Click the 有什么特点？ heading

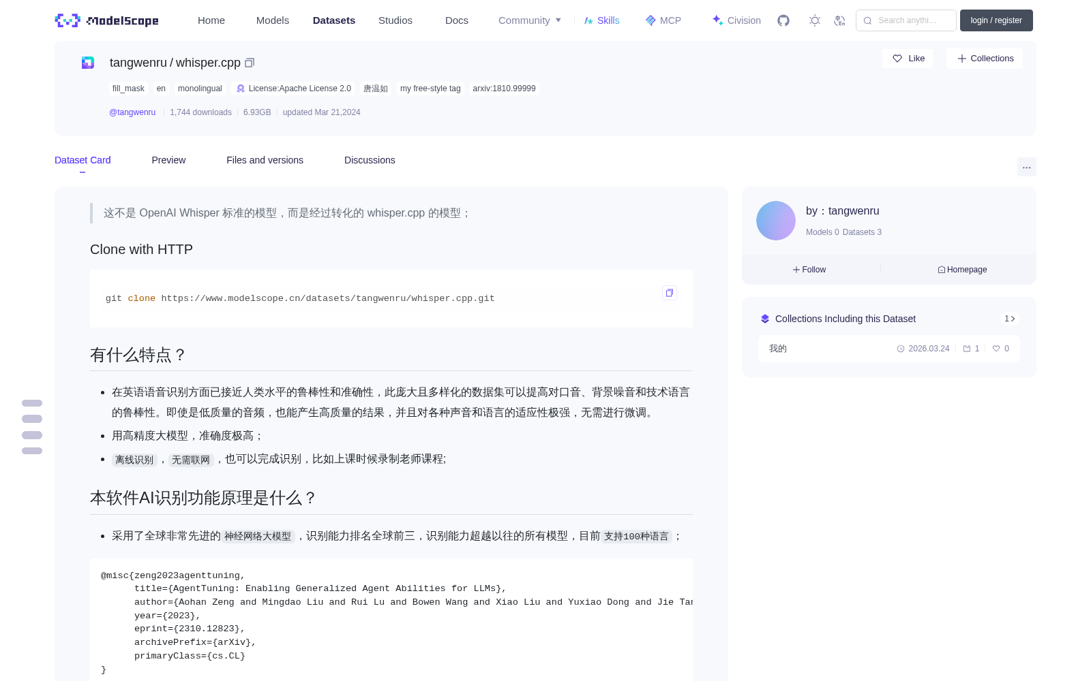138,355
